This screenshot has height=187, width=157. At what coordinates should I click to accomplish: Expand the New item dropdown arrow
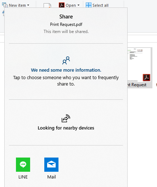[x=28, y=5]
